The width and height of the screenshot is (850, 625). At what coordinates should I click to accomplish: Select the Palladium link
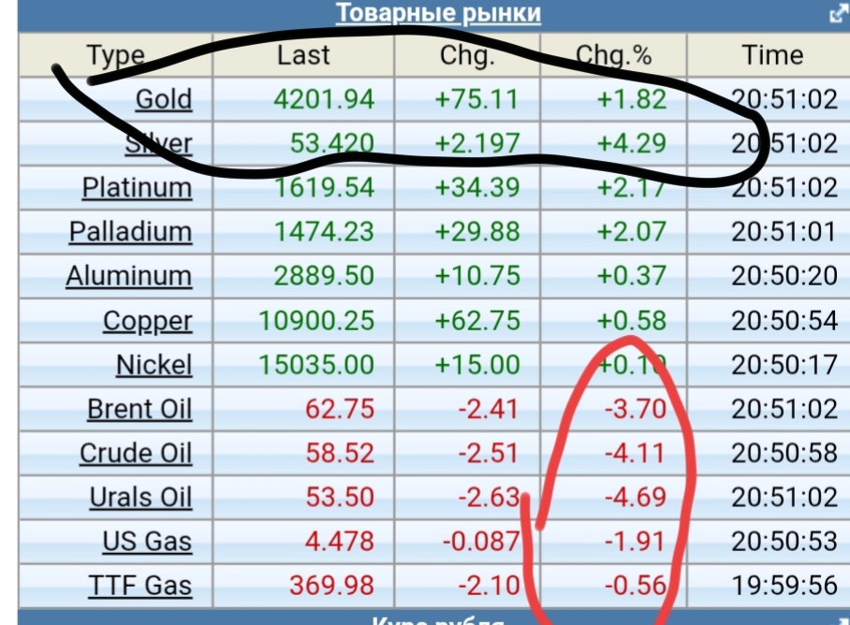(x=130, y=232)
